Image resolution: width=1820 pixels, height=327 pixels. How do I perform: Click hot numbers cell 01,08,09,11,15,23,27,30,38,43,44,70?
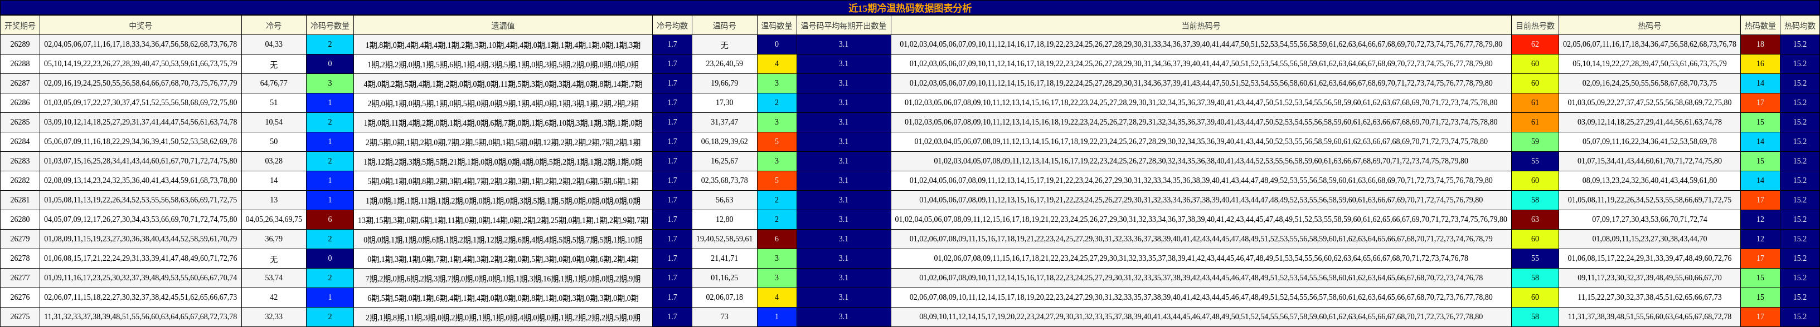[x=1650, y=239]
